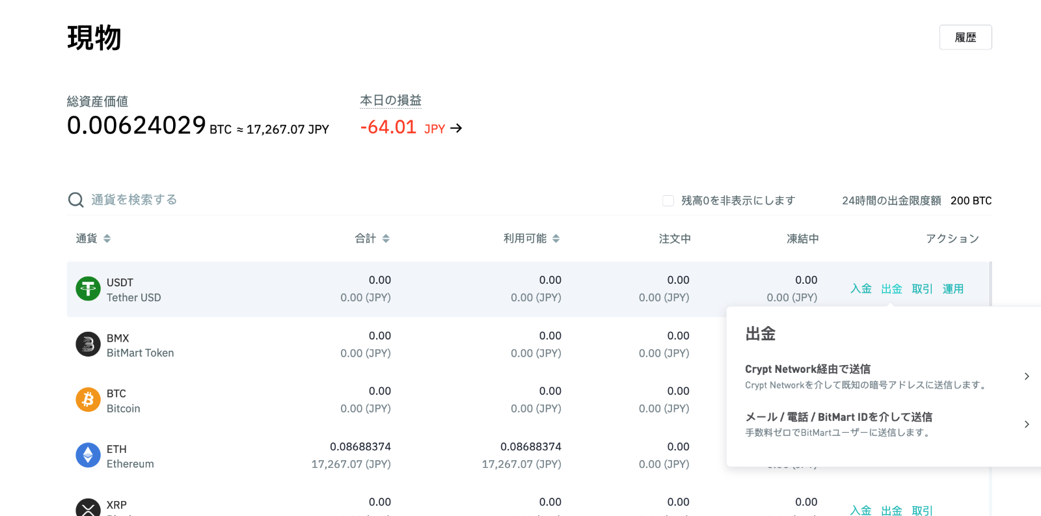Click the 出金 popup heading
The image size is (1041, 516).
[761, 334]
